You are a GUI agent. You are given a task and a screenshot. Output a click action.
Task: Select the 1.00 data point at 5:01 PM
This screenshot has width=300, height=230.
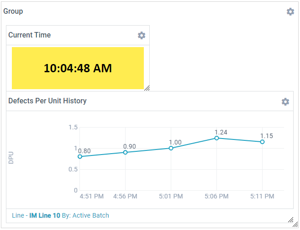click(x=171, y=148)
